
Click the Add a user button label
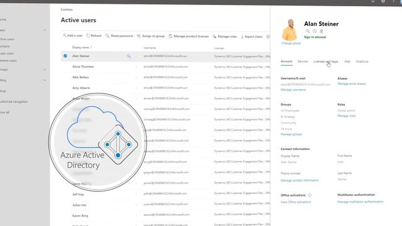coord(75,36)
